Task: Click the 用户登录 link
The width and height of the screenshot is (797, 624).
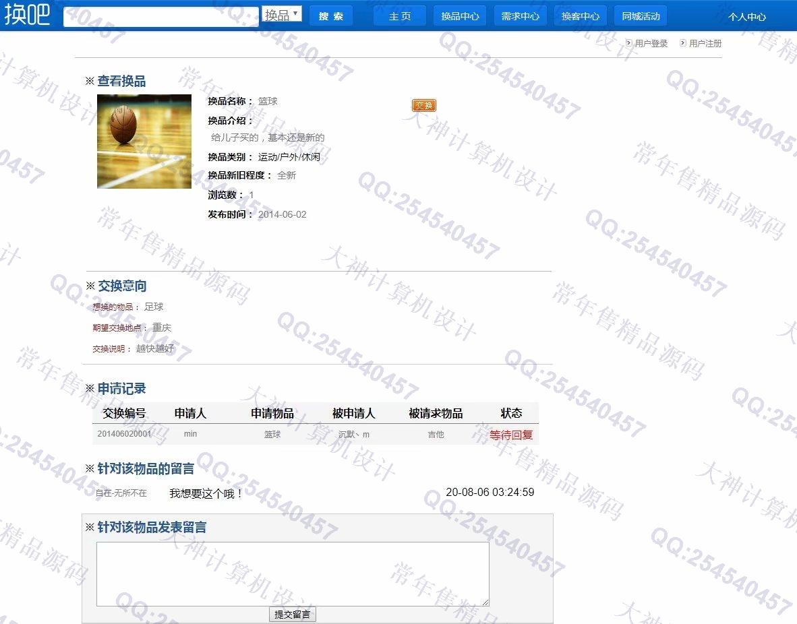Action: pos(651,44)
